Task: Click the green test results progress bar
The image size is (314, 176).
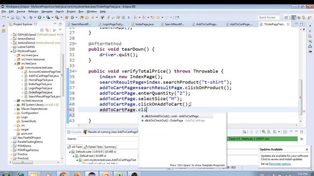Action: pyautogui.click(x=262, y=139)
